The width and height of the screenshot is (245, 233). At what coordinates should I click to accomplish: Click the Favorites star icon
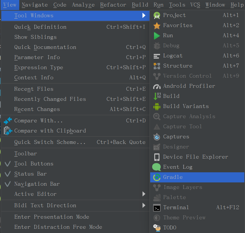pos(157,25)
